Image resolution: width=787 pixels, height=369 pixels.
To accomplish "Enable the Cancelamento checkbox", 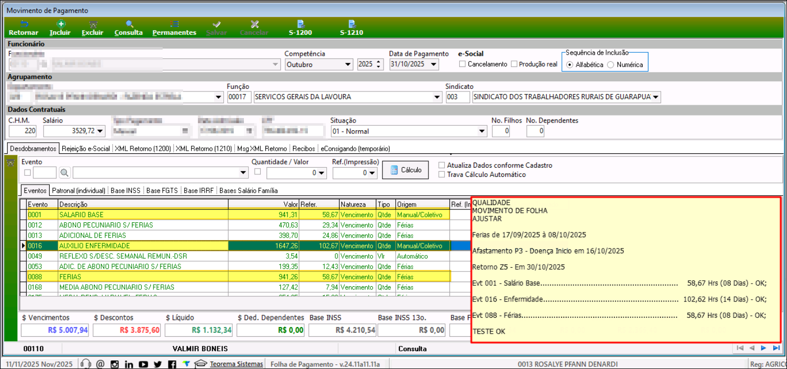I will (x=462, y=64).
